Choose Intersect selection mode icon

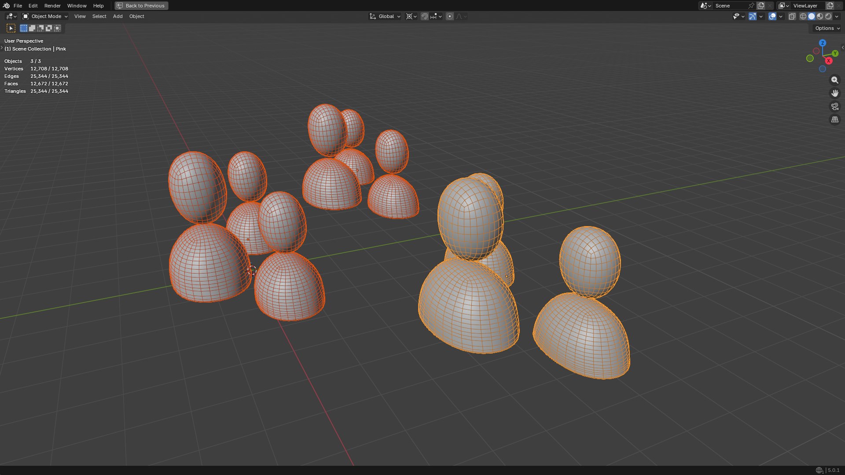pyautogui.click(x=57, y=28)
